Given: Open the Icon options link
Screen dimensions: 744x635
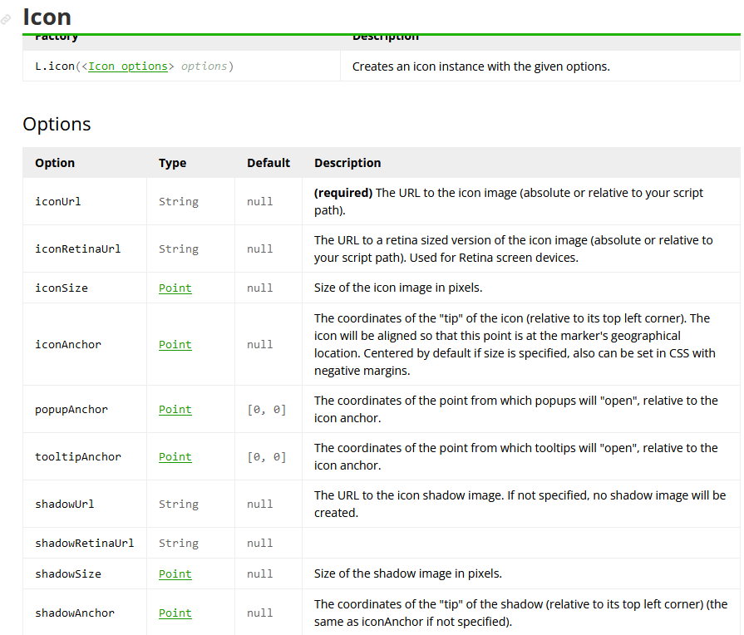Looking at the screenshot, I should pyautogui.click(x=127, y=66).
